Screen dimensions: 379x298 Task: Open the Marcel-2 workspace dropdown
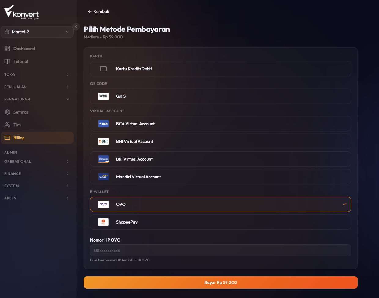[x=37, y=32]
